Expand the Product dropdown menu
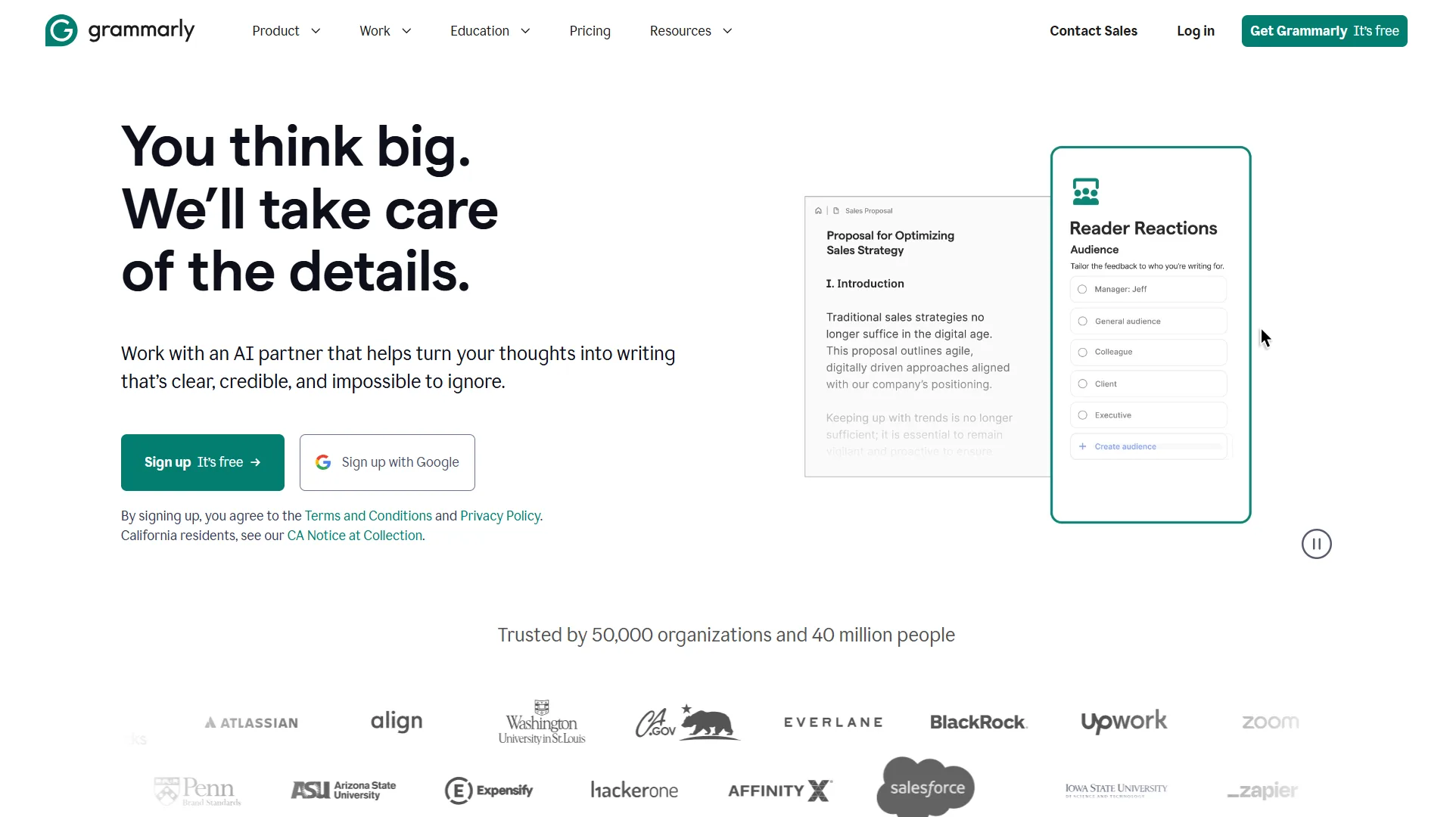The image size is (1453, 817). pyautogui.click(x=286, y=31)
